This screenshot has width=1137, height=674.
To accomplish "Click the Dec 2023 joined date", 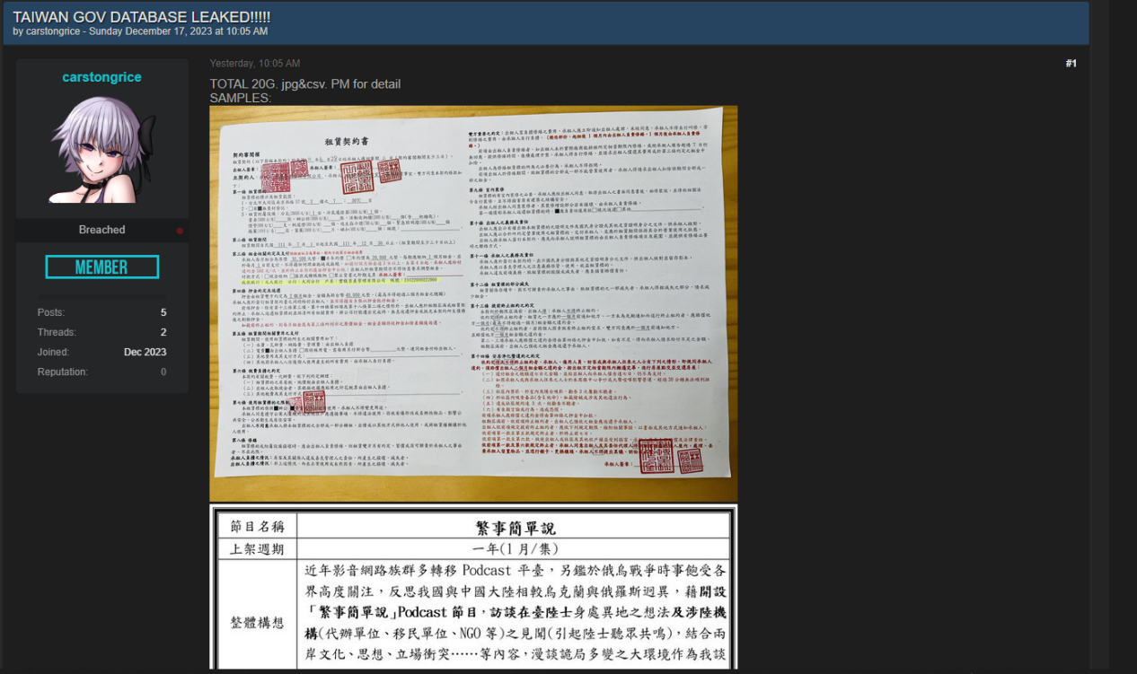I will pyautogui.click(x=145, y=352).
